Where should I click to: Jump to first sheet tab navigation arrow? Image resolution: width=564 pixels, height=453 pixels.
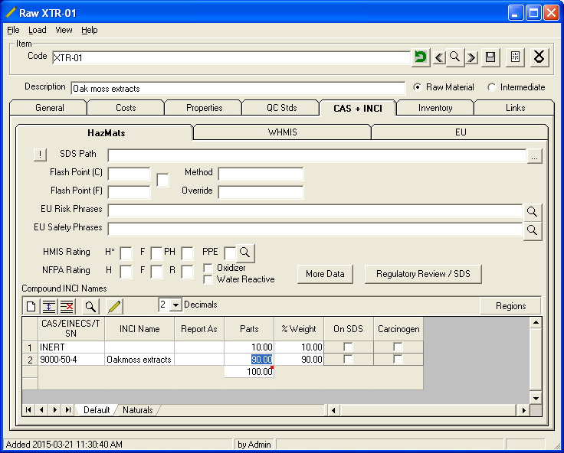click(x=28, y=409)
